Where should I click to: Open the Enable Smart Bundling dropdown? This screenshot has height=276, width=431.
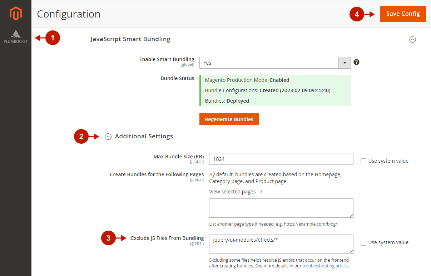point(275,63)
